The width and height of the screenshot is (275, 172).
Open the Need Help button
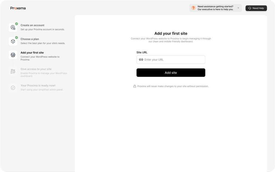point(256,8)
